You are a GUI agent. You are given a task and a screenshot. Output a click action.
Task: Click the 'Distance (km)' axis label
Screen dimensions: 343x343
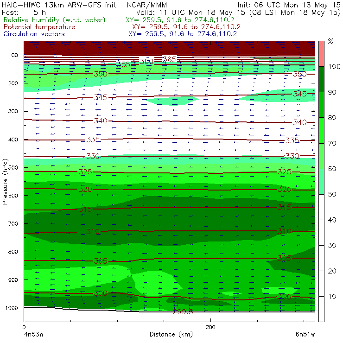[171, 334]
